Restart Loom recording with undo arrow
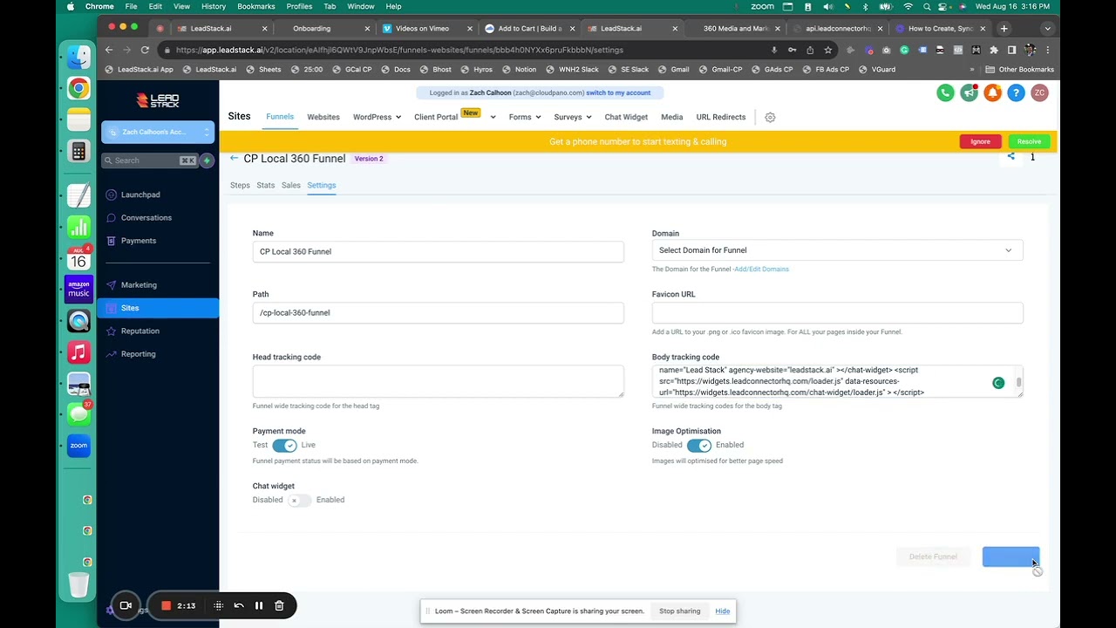1116x628 pixels. click(x=239, y=605)
